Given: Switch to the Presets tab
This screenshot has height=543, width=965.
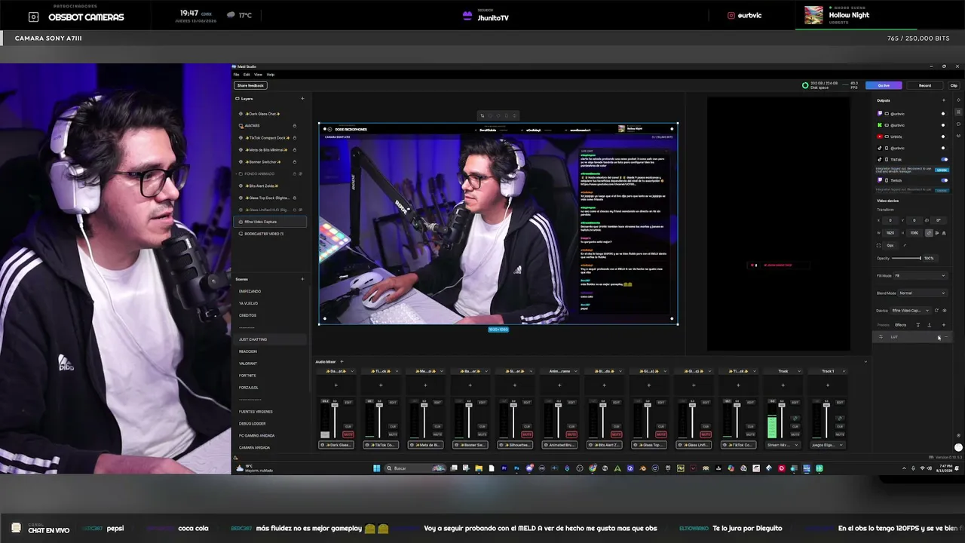Looking at the screenshot, I should click(882, 325).
